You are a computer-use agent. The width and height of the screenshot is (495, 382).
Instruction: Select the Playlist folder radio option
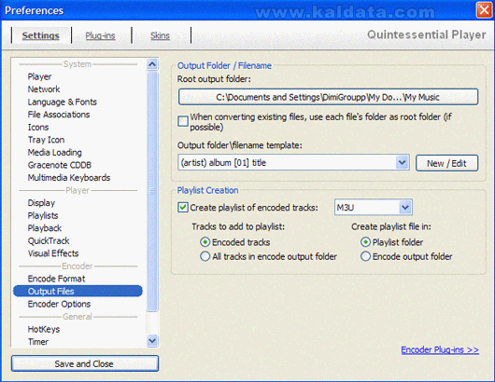pyautogui.click(x=365, y=242)
